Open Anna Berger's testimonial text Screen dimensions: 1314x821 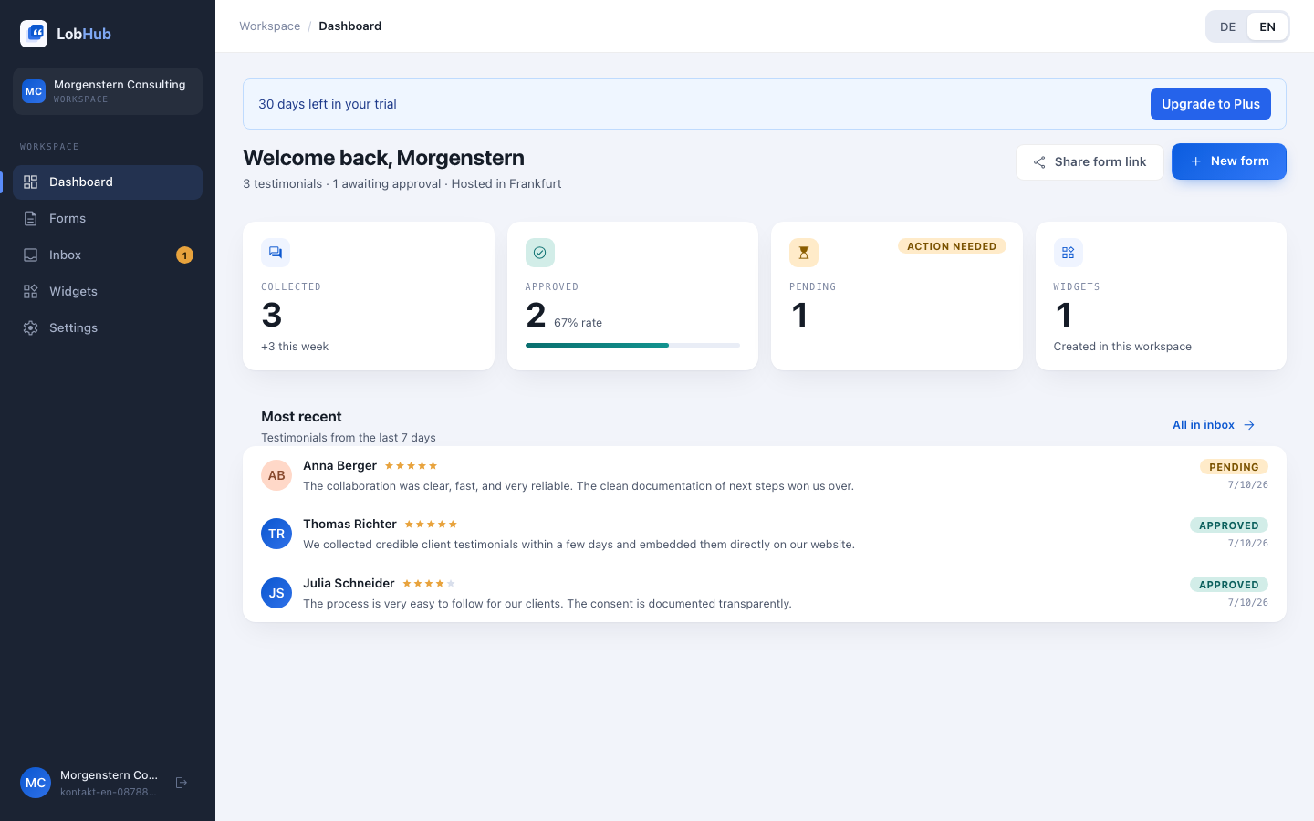[579, 486]
